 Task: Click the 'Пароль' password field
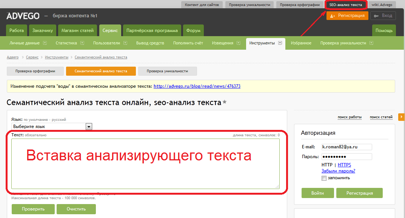[x=346, y=157]
